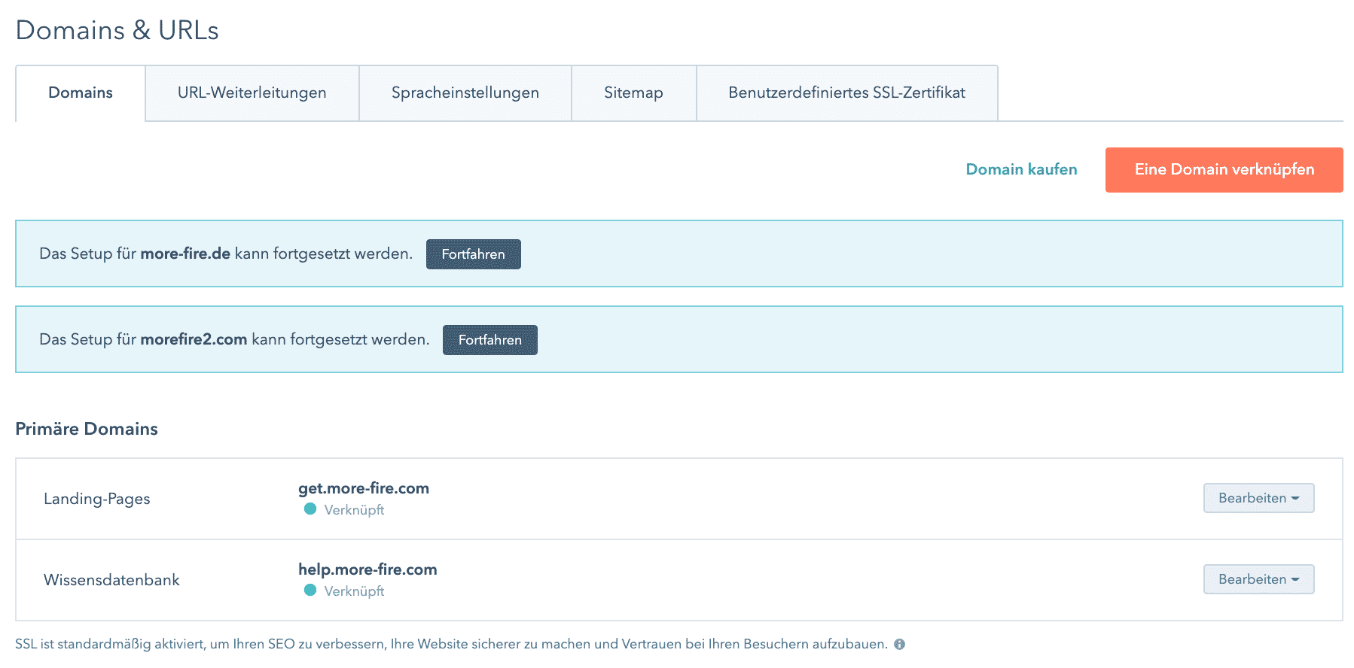Screen dimensions: 1354x668
Task: Click the Domains & URLs page title
Action: tap(117, 30)
